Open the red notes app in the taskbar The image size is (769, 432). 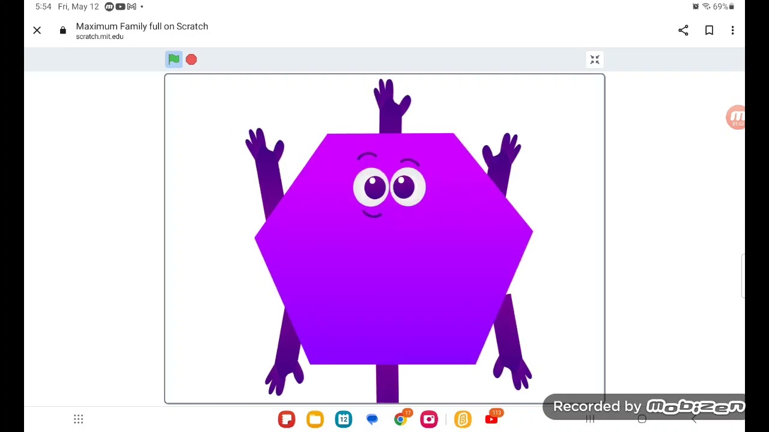[x=287, y=419]
